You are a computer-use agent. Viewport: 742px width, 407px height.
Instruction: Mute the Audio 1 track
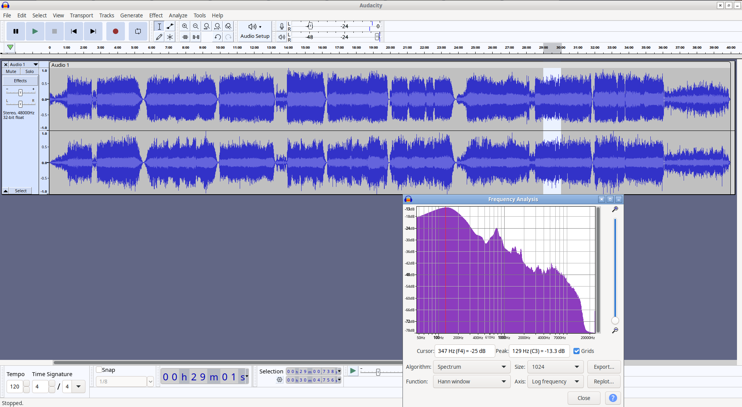11,71
